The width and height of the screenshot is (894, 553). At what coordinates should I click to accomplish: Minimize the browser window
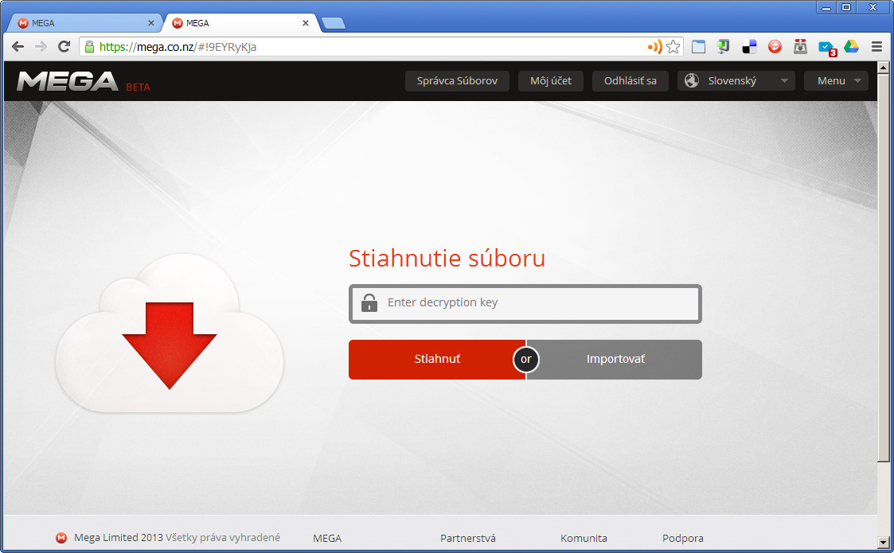tap(826, 7)
